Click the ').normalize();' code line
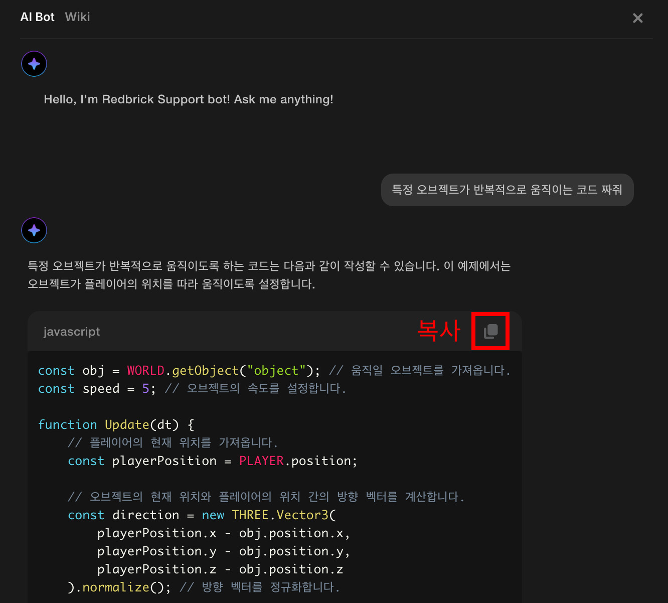This screenshot has width=668, height=603. 204,587
